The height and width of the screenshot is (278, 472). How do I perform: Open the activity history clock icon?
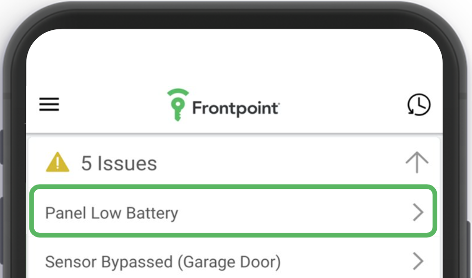[419, 105]
